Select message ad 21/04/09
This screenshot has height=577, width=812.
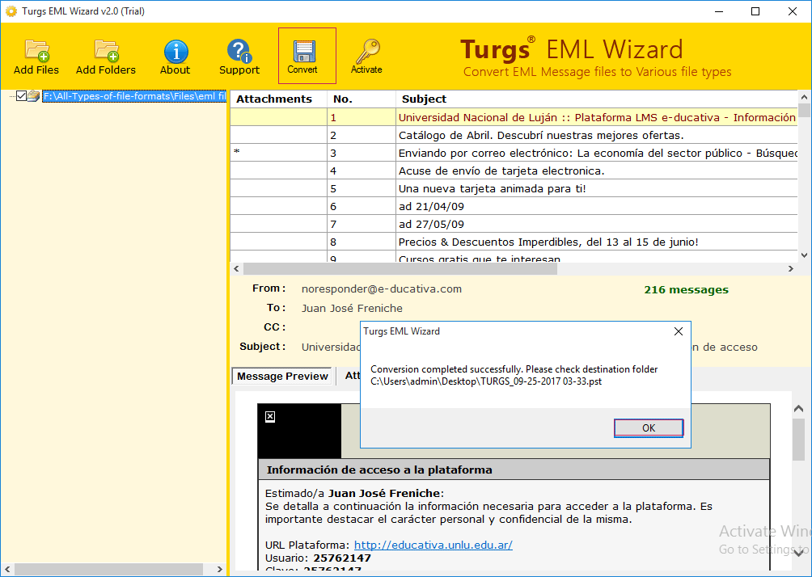click(514, 207)
